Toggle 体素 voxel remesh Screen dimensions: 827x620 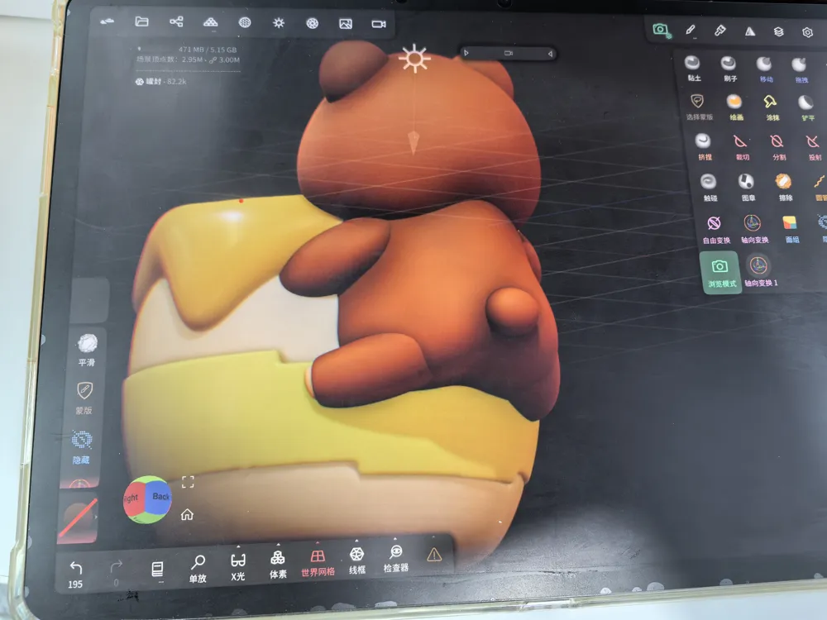pos(277,564)
